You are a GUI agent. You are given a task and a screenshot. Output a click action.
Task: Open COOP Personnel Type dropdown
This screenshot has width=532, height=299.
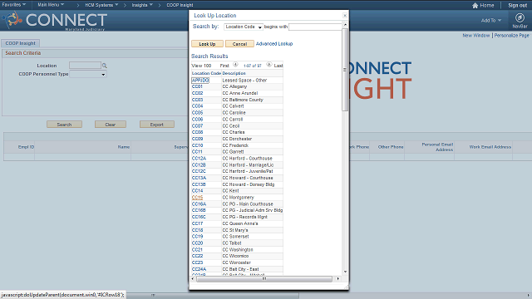[x=88, y=74]
